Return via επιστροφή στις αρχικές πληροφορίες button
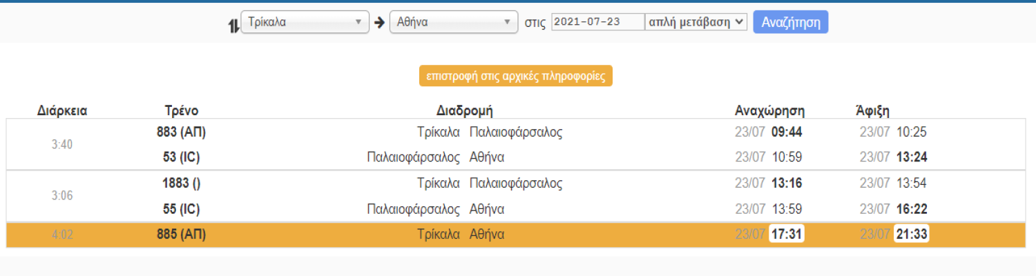Image resolution: width=1036 pixels, height=276 pixels. (515, 76)
